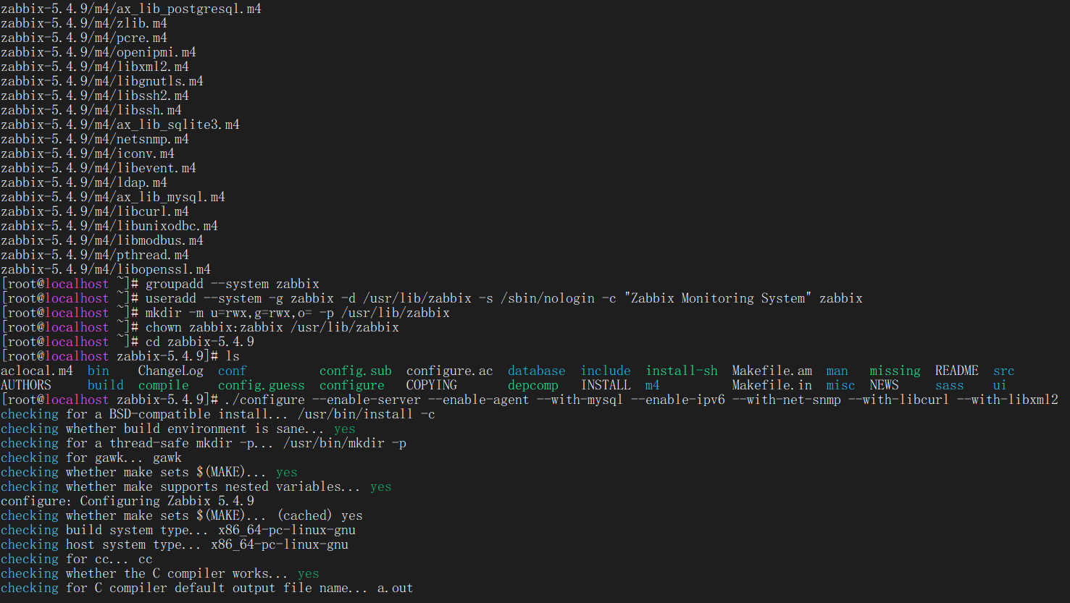Select the database directory in file listing

(536, 370)
